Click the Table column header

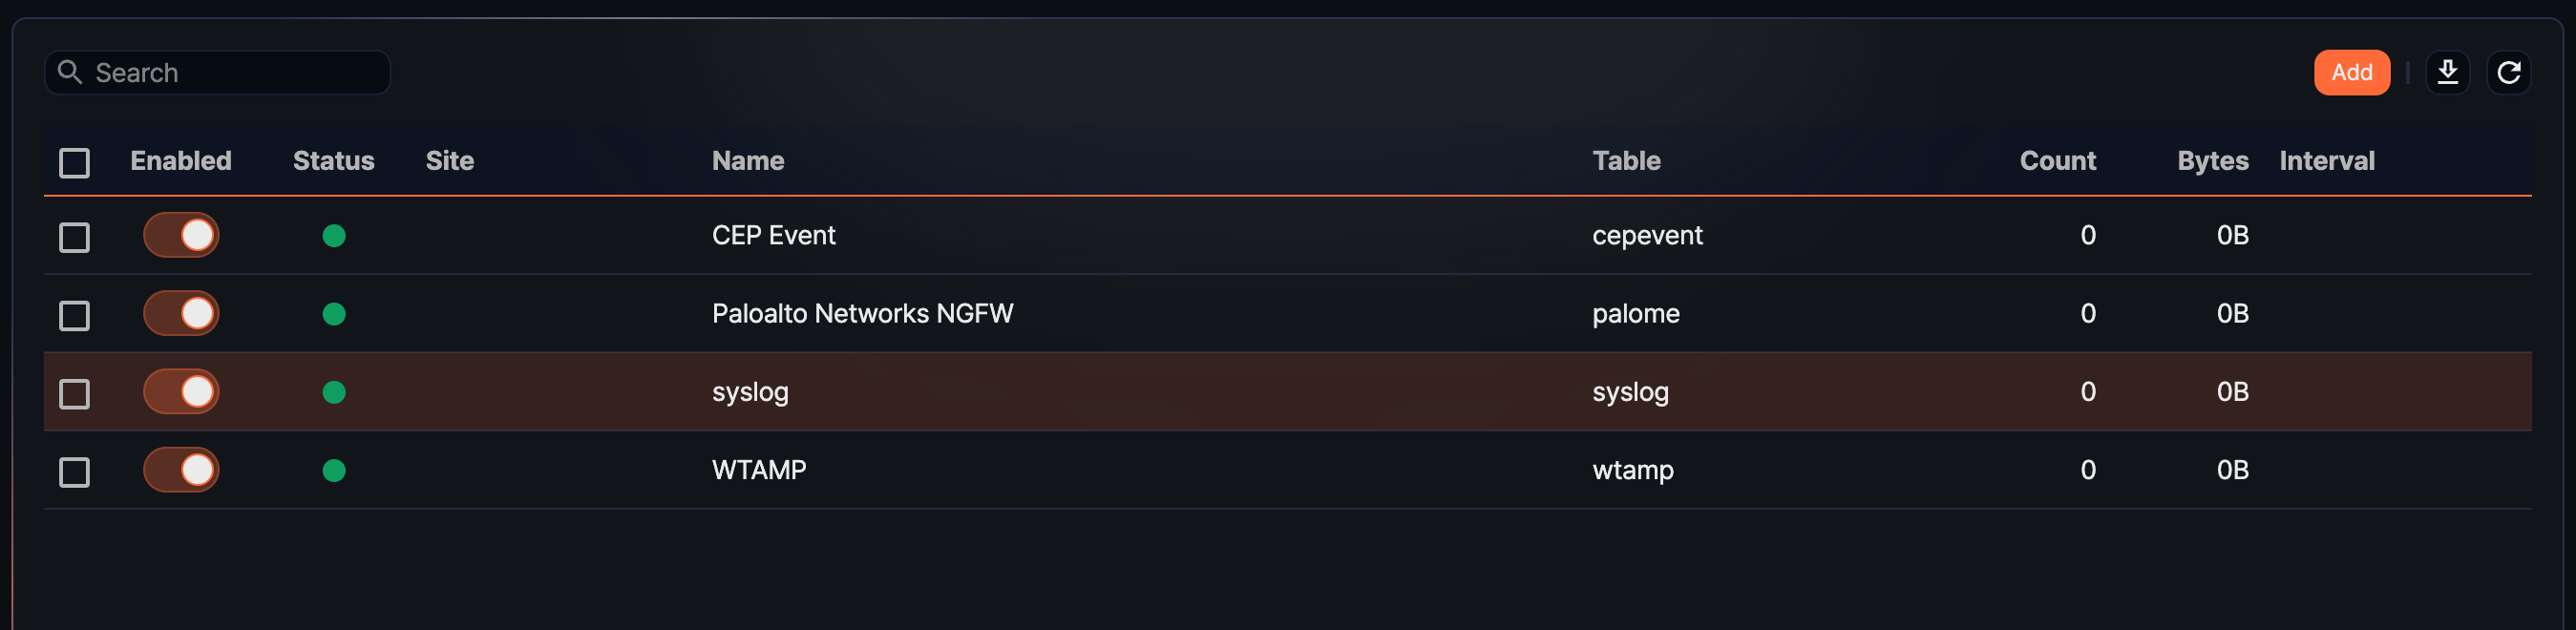coord(1625,161)
